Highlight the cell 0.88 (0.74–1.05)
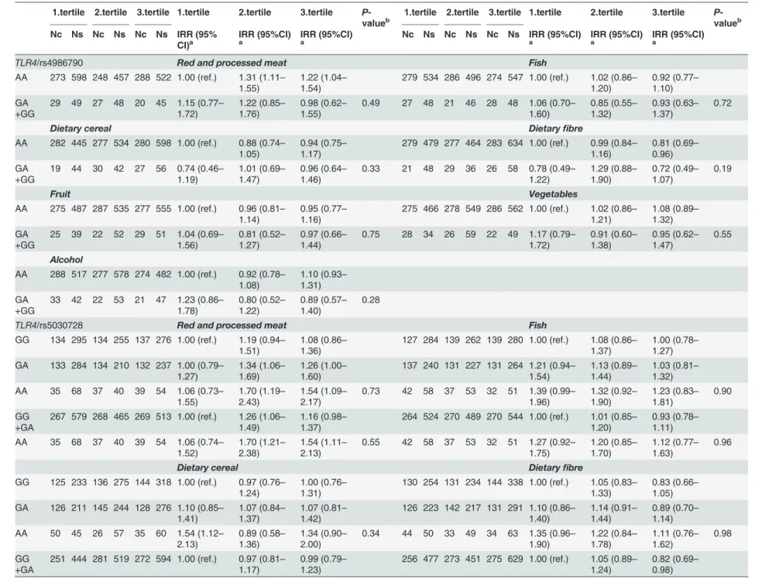Image resolution: width=762 pixels, height=582 pixels. pos(262,149)
